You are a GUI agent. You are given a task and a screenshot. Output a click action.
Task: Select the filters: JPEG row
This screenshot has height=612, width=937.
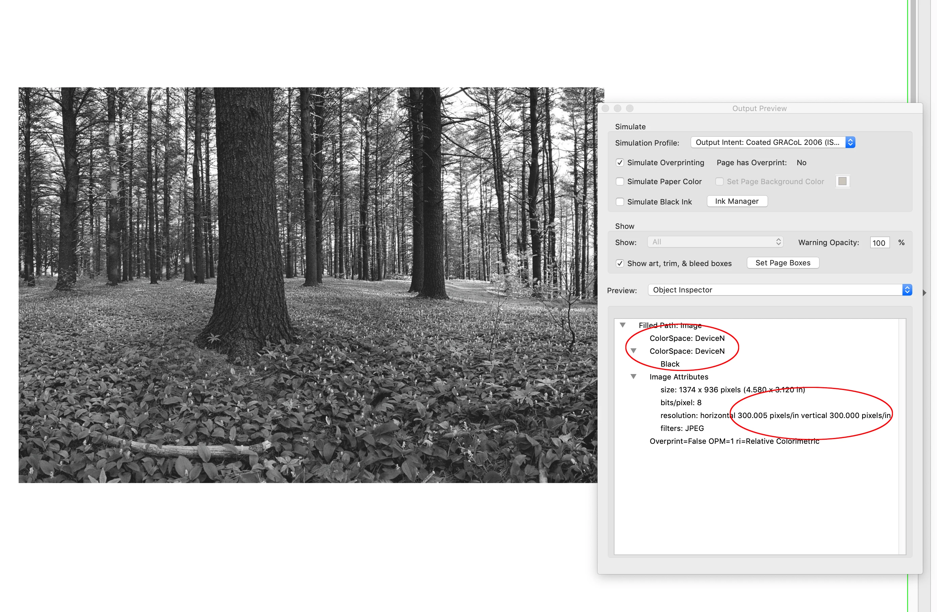pos(682,428)
